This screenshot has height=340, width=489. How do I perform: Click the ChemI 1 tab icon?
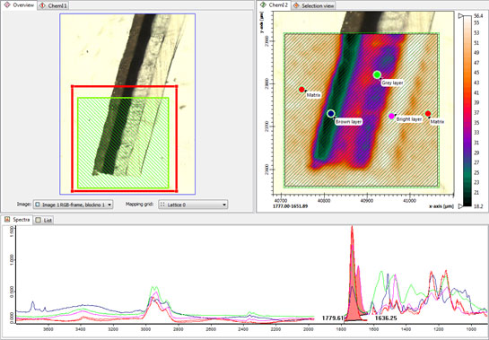pos(42,5)
